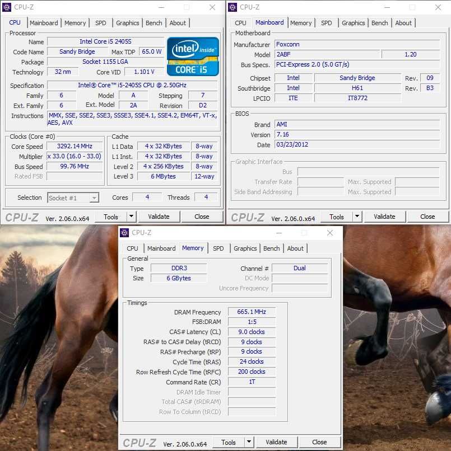The width and height of the screenshot is (451, 451).
Task: Click the Tools button in the Mainboard window
Action: [337, 217]
